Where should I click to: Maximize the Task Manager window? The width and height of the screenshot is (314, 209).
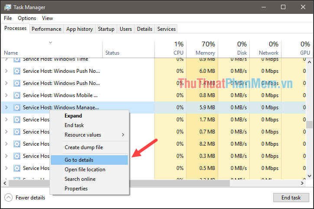283,7
